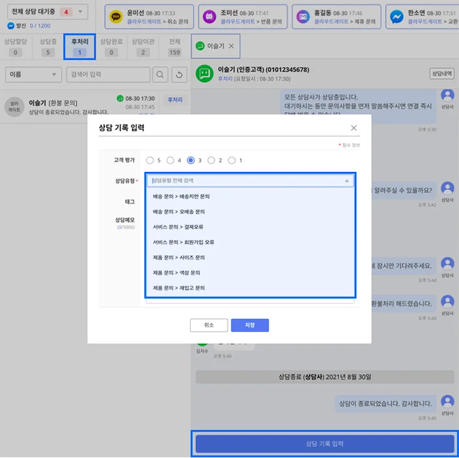The width and height of the screenshot is (459, 458).
Task: Choose 서비스 문의 > 결제오류 option
Action: [250, 227]
